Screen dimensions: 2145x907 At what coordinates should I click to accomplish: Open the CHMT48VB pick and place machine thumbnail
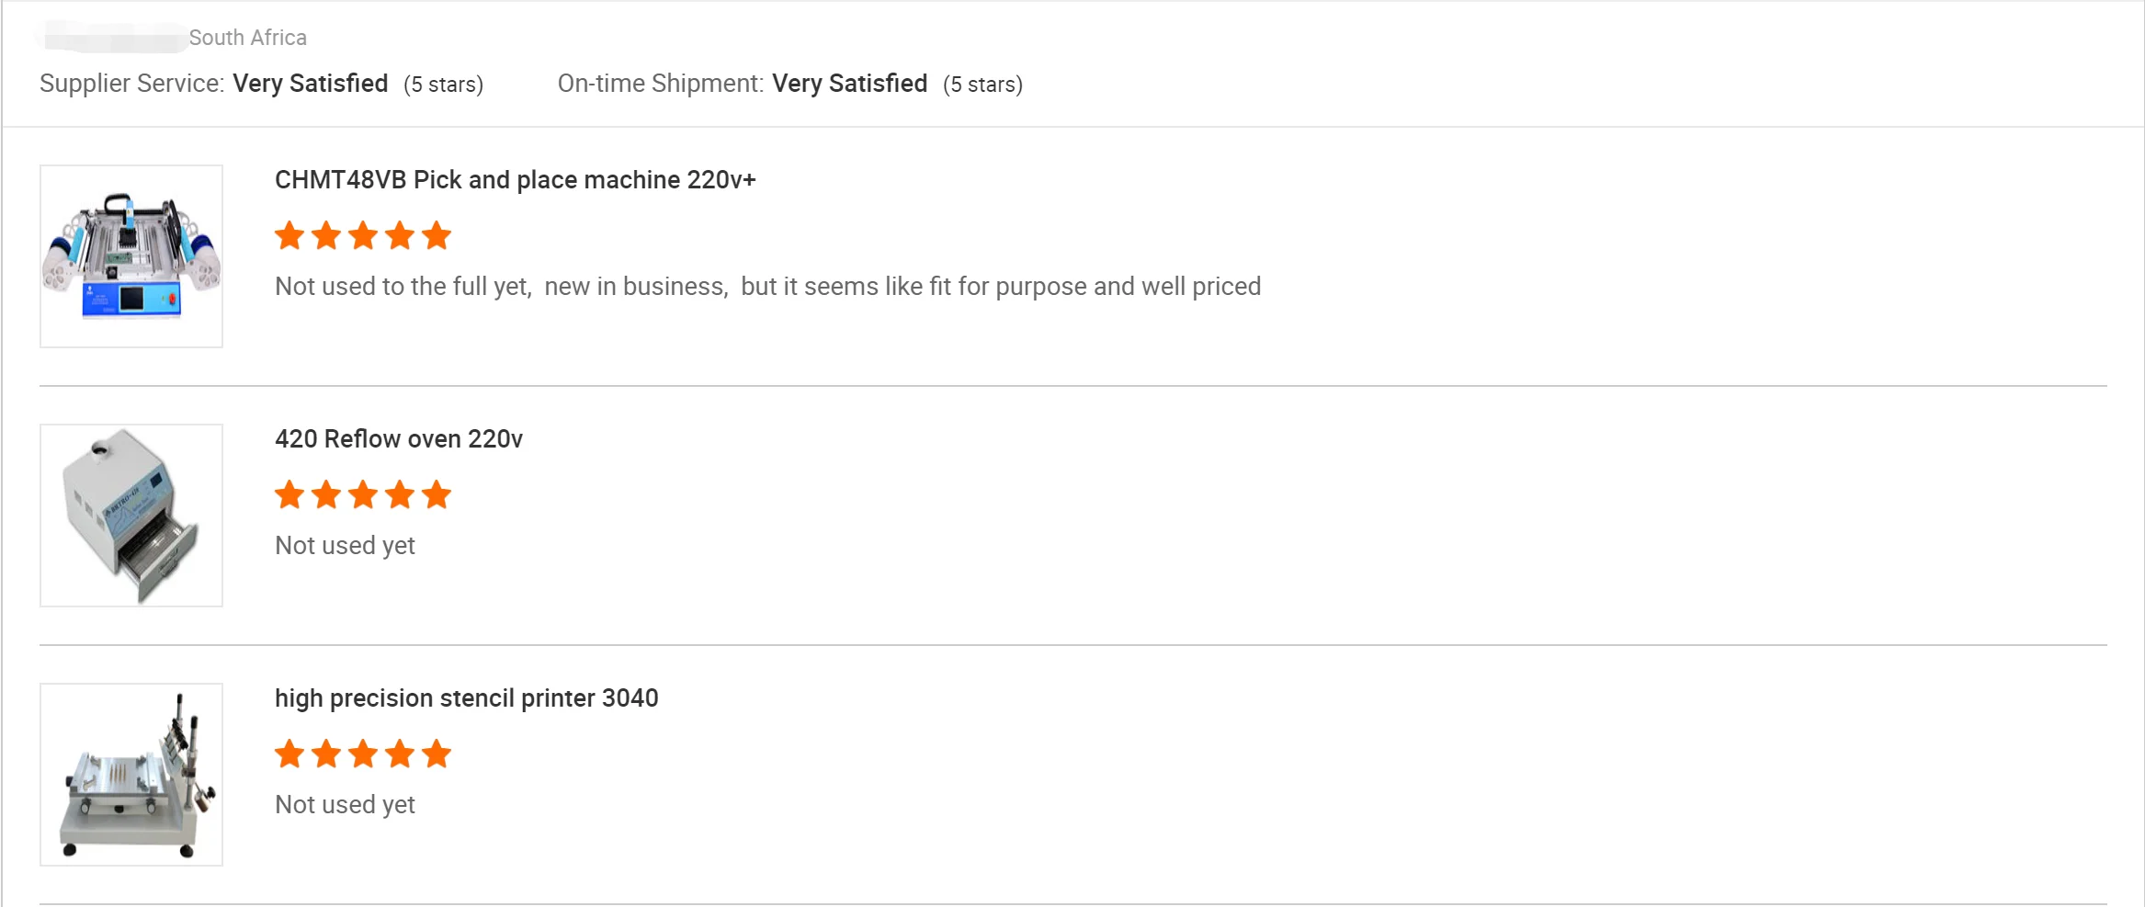(x=131, y=256)
